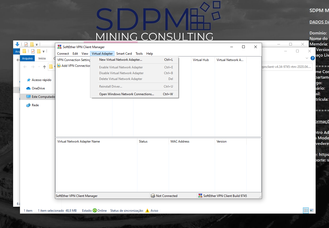Open the Quick Access Toolbar customize dropdown

click(x=44, y=51)
